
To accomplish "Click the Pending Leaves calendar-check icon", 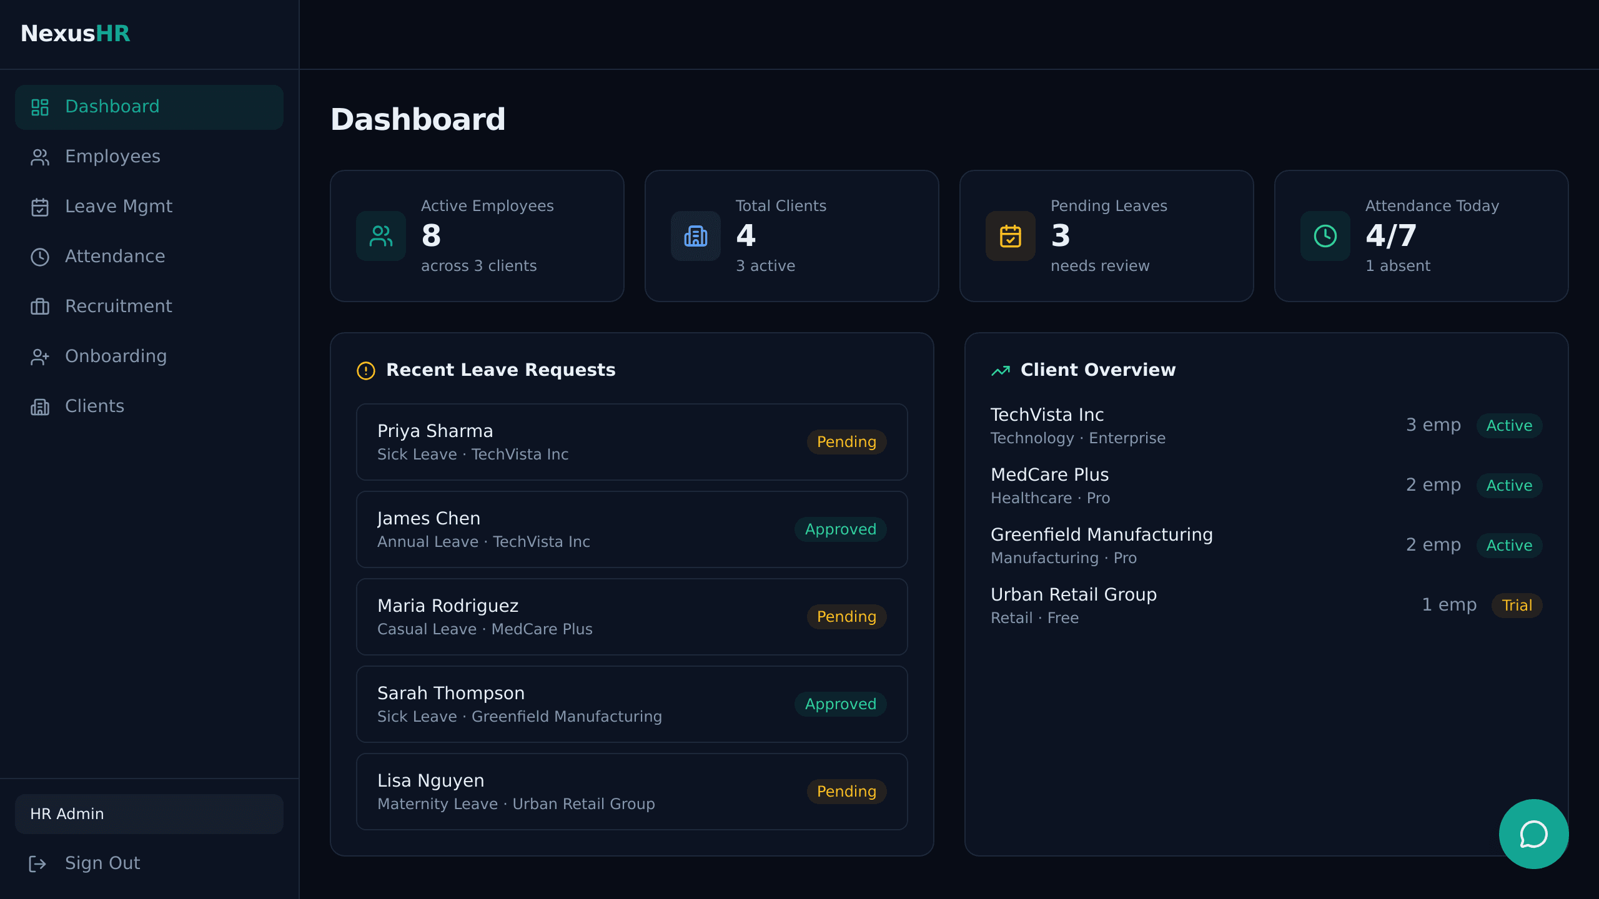I will [x=1011, y=236].
